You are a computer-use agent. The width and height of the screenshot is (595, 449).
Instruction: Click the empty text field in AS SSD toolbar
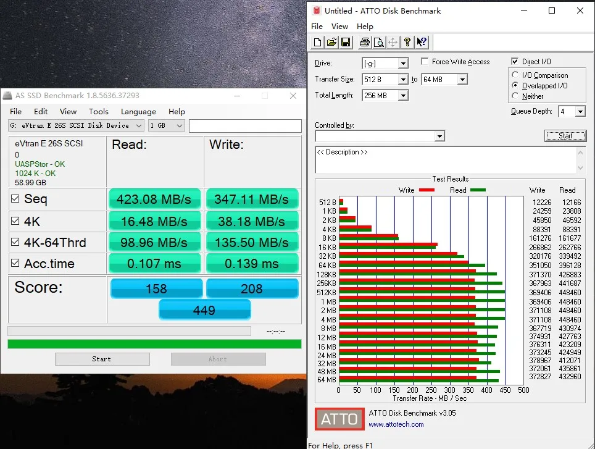tap(245, 125)
